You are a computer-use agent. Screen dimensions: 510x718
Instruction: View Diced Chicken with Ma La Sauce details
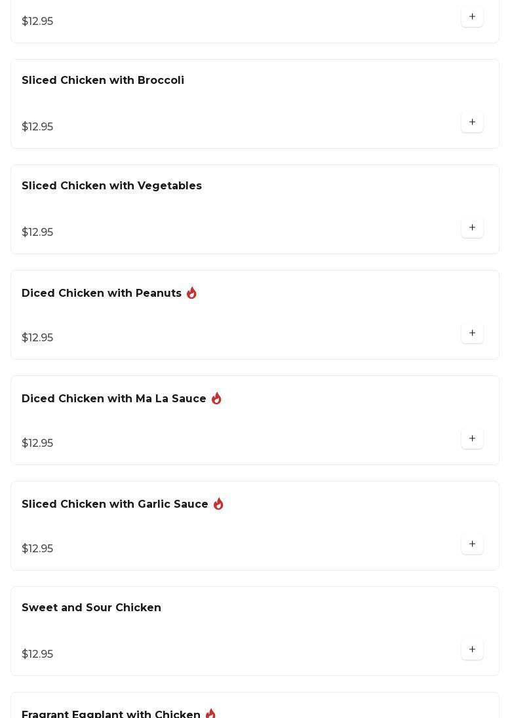pos(114,399)
